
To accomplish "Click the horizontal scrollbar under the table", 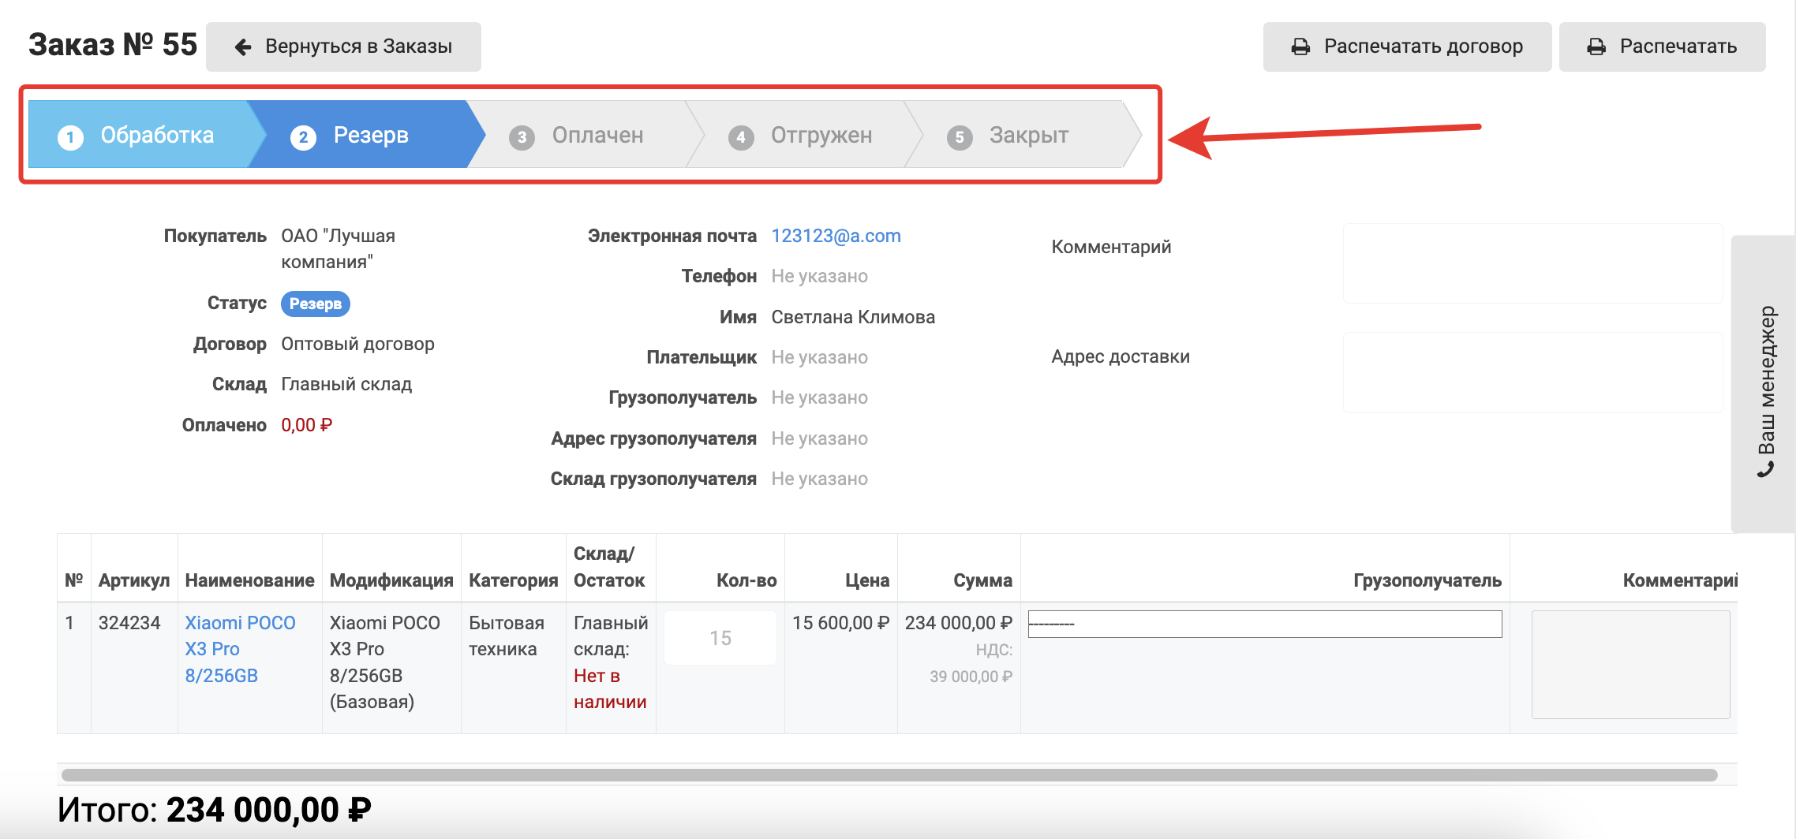I will [889, 775].
